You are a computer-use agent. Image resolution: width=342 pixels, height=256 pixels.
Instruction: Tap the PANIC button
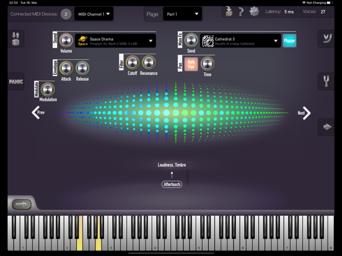click(x=16, y=82)
